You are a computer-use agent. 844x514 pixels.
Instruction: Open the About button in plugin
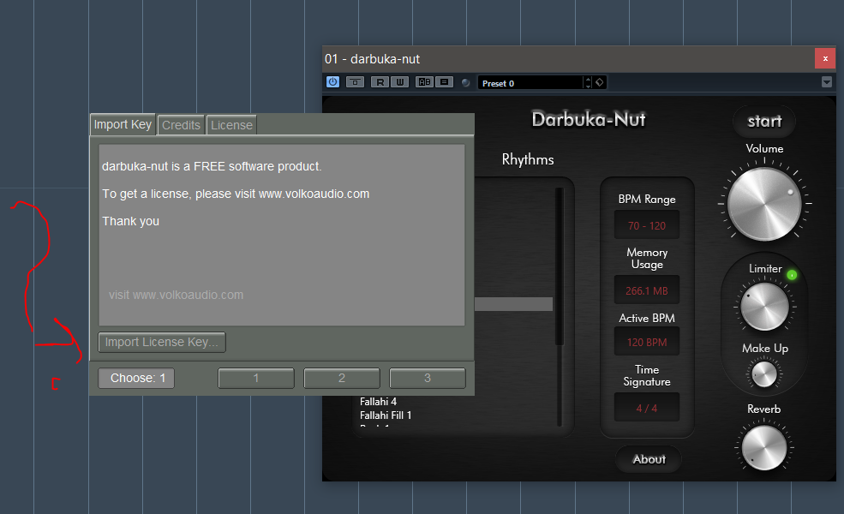coord(649,459)
